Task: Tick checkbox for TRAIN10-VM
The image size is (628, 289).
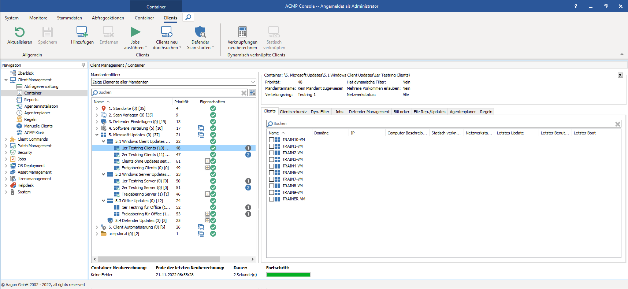Action: coord(271,140)
